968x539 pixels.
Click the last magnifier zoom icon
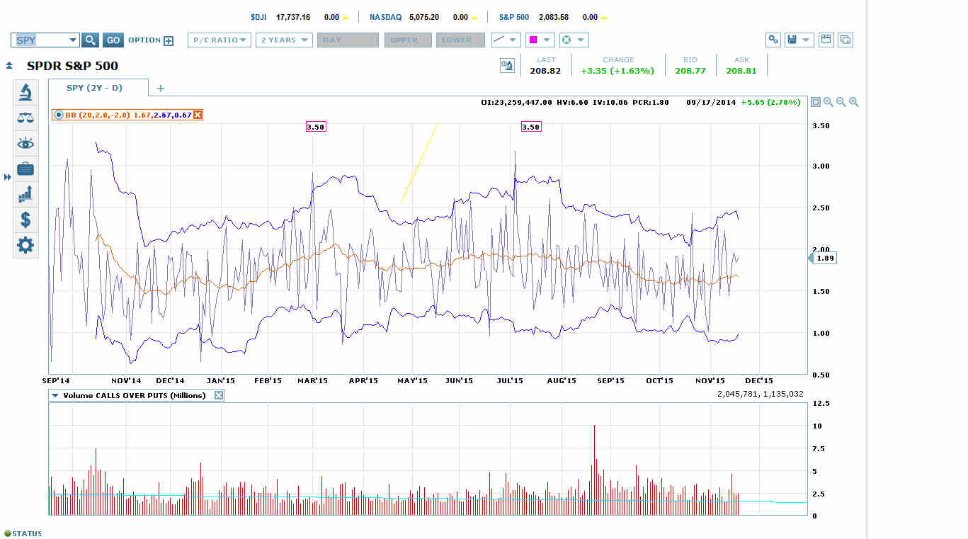coord(854,102)
